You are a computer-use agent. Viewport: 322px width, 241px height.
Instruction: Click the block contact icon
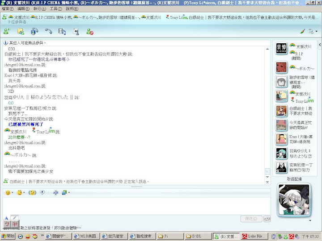pyautogui.click(x=90, y=32)
